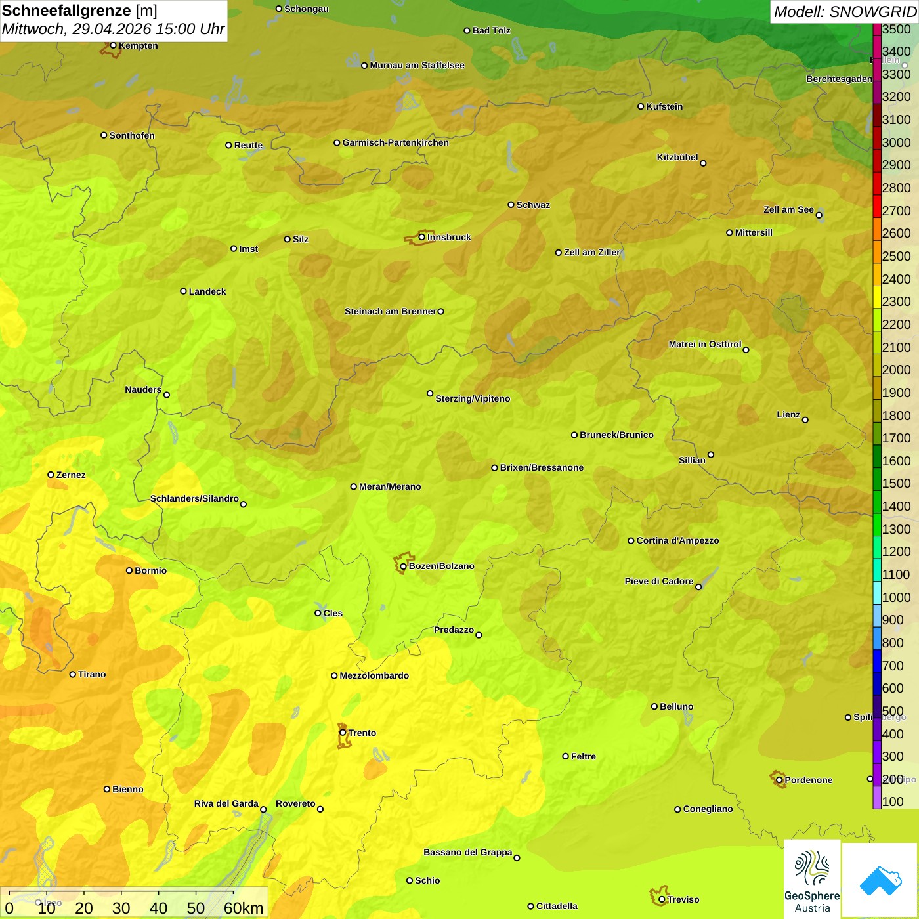Screen dimensions: 919x919
Task: Click the Sonthofen label
Action: [x=132, y=135]
